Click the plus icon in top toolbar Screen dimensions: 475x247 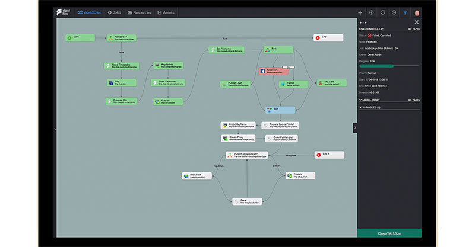coord(360,12)
